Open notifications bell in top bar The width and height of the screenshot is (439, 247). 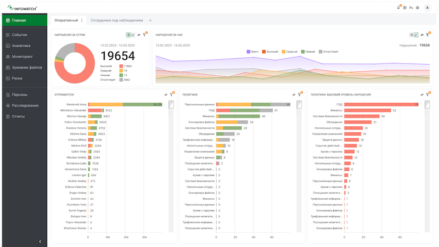(398, 8)
